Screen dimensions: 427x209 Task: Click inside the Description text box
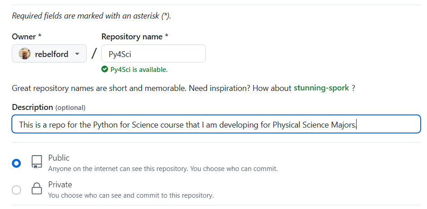216,124
